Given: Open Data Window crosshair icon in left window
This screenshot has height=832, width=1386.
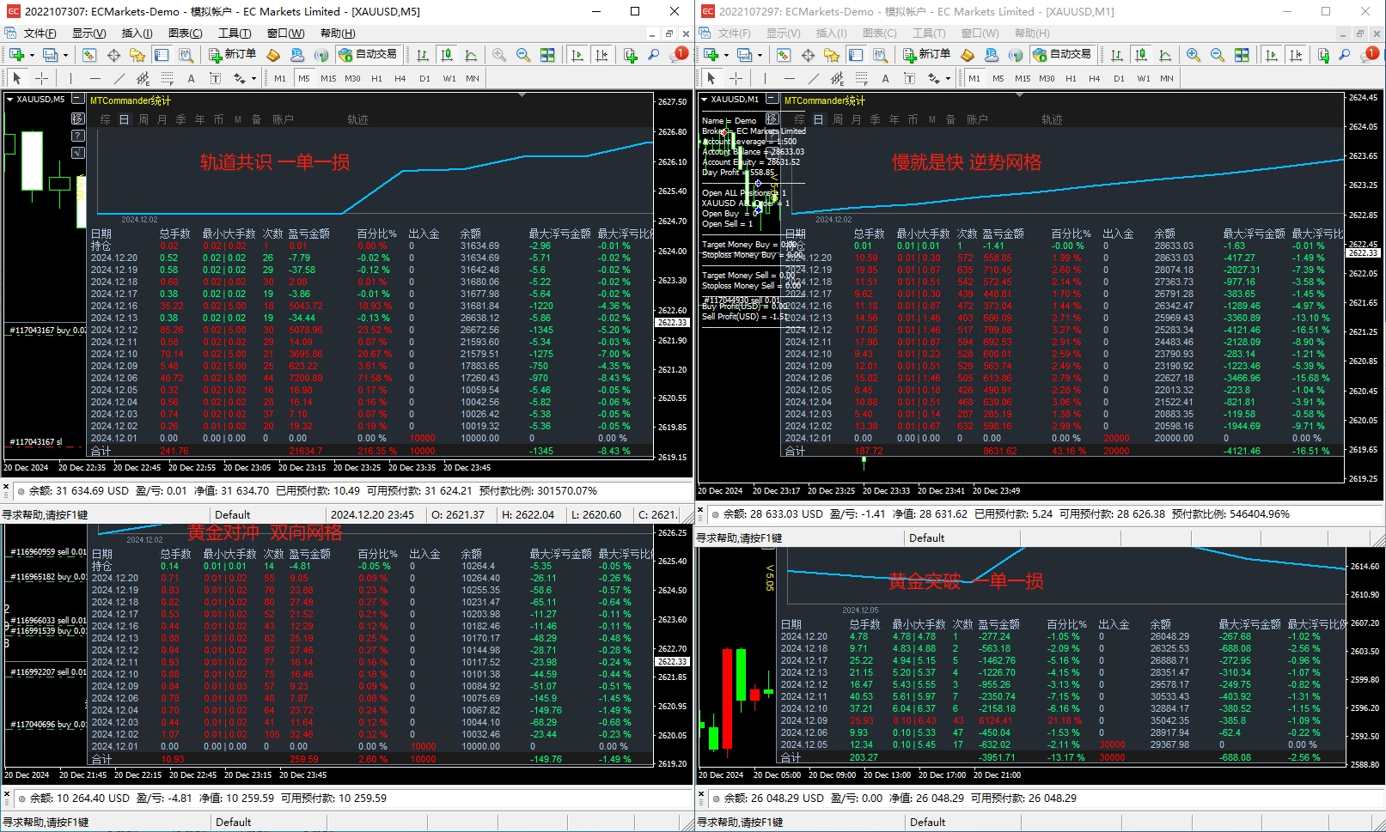Looking at the screenshot, I should tap(113, 55).
